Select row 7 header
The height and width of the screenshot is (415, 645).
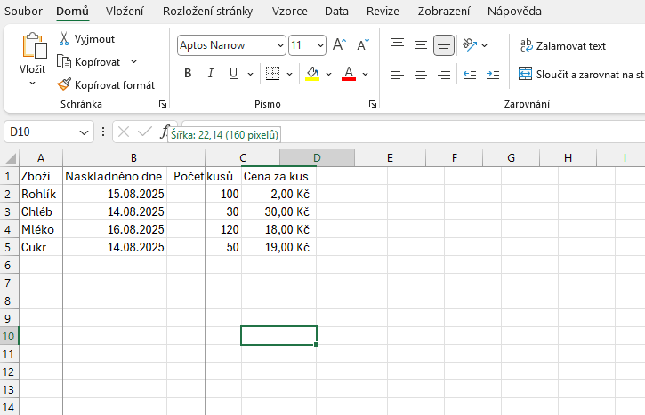click(9, 283)
